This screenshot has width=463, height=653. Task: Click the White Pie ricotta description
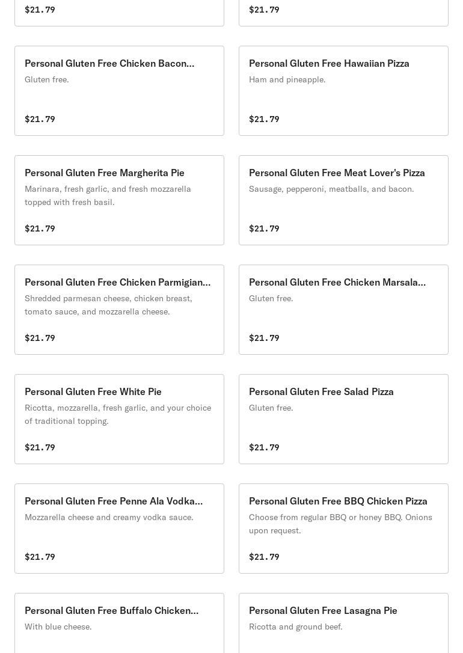click(x=118, y=414)
